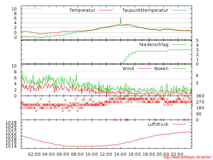Screen dimensions: 213x160
Task: Click the 18:00 time axis label
Action: point(149,154)
